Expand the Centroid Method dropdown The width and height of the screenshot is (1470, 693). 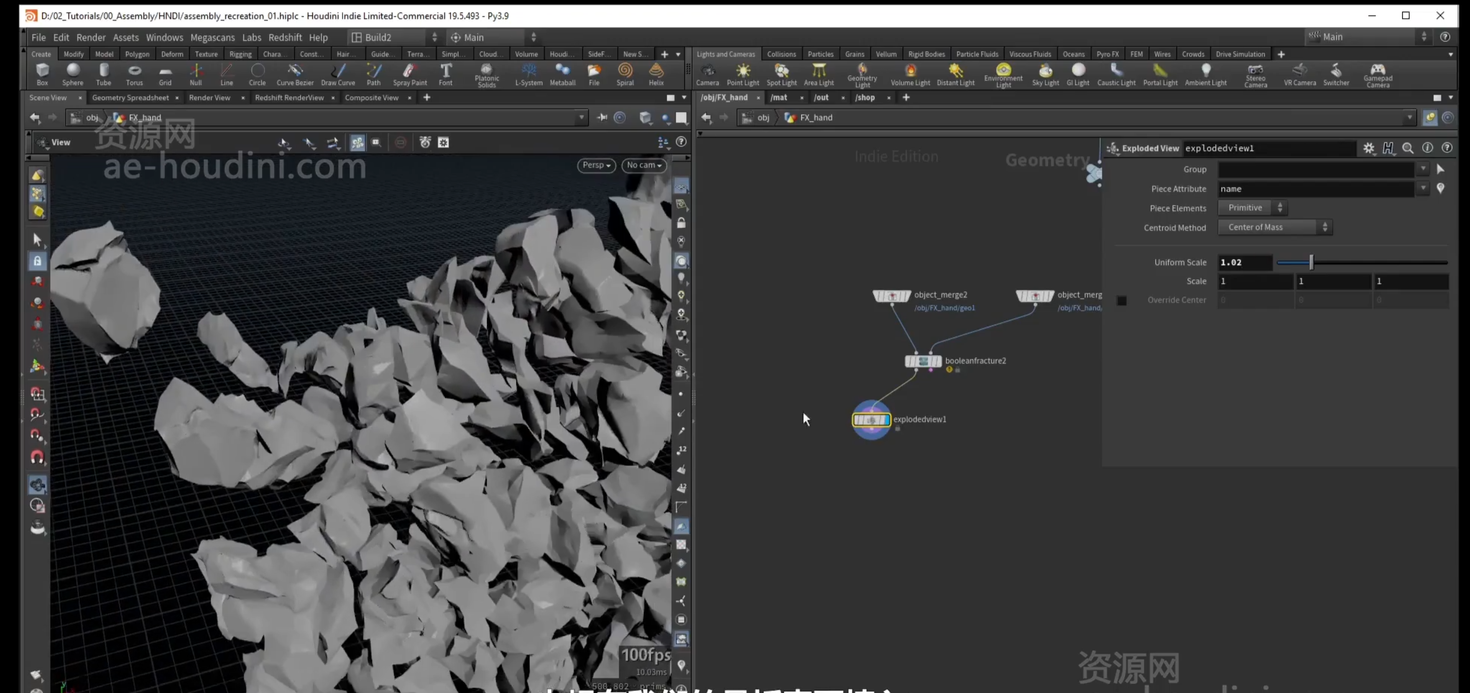[1275, 227]
